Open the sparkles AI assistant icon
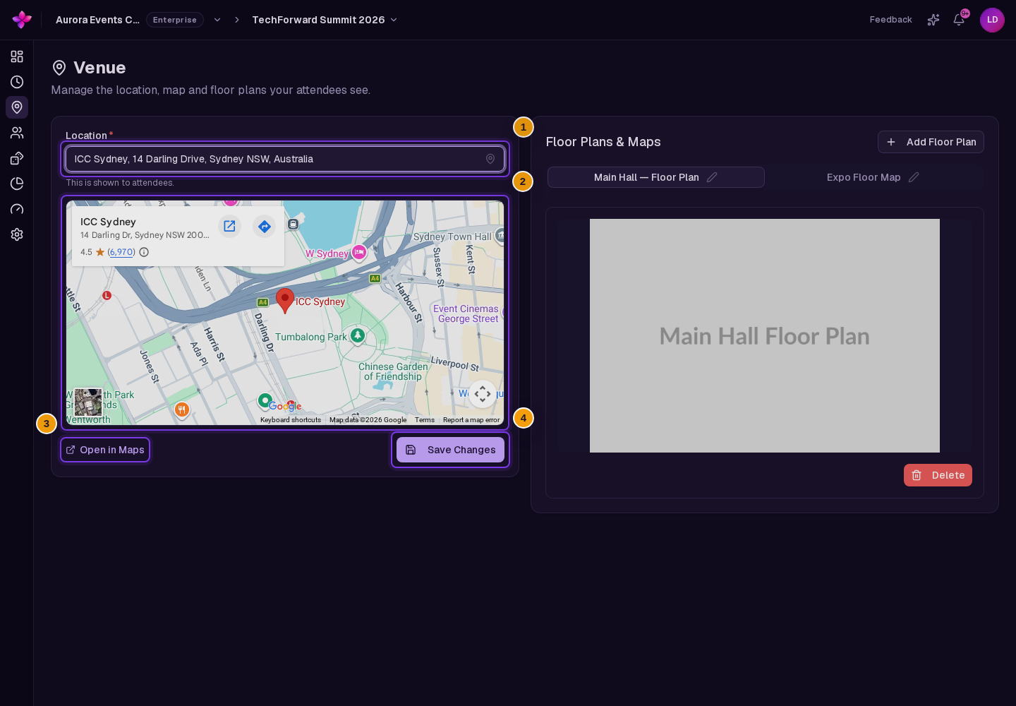 point(933,20)
